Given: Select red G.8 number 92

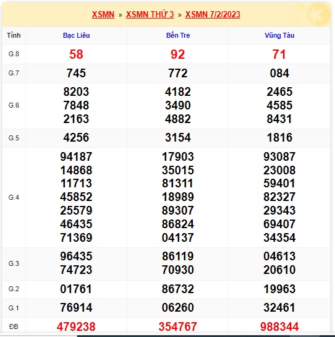Looking at the screenshot, I should click(x=178, y=54).
